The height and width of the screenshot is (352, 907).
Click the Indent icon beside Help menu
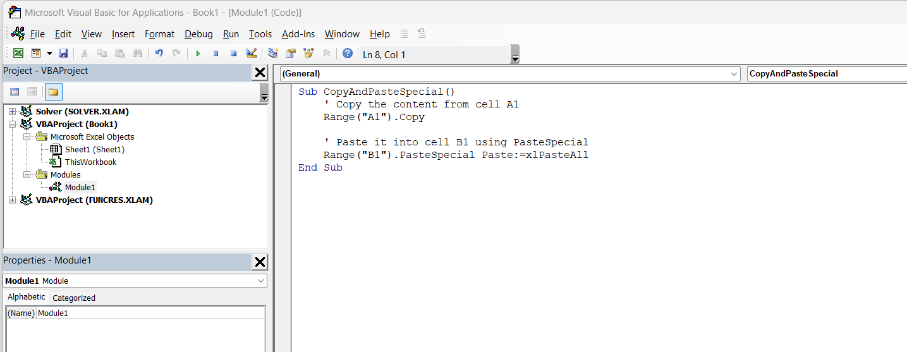(x=405, y=33)
